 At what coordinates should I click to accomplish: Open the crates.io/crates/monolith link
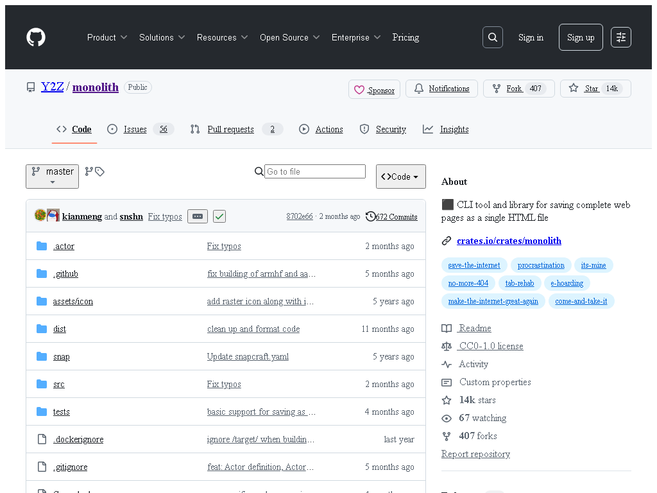pos(509,241)
